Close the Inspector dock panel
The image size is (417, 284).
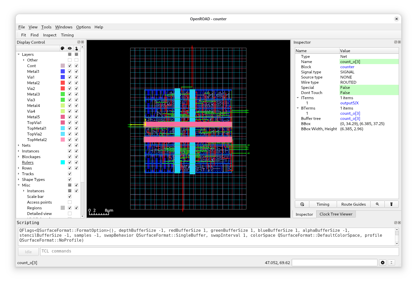399,42
